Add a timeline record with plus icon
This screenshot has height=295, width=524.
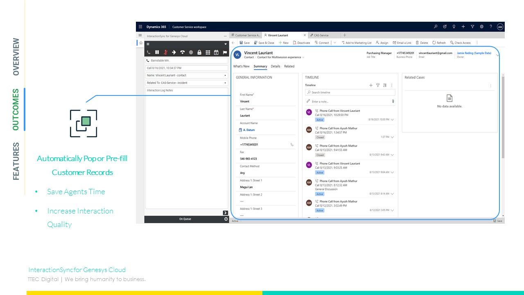[371, 85]
